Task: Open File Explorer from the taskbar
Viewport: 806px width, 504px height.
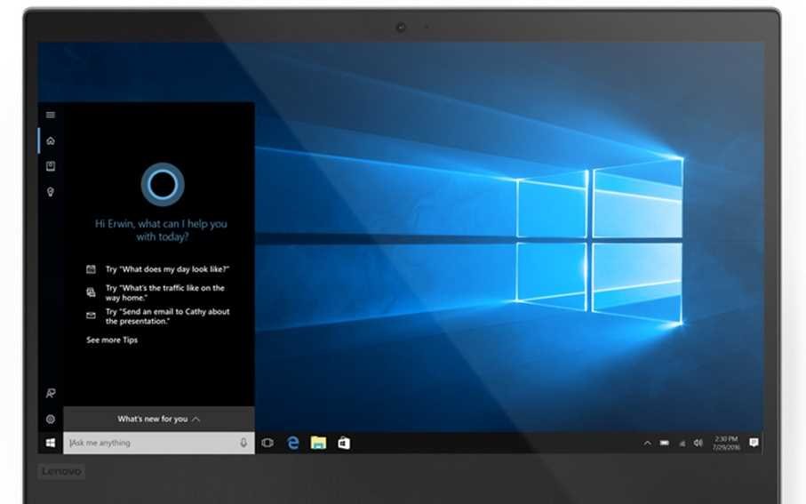Action: 318,443
